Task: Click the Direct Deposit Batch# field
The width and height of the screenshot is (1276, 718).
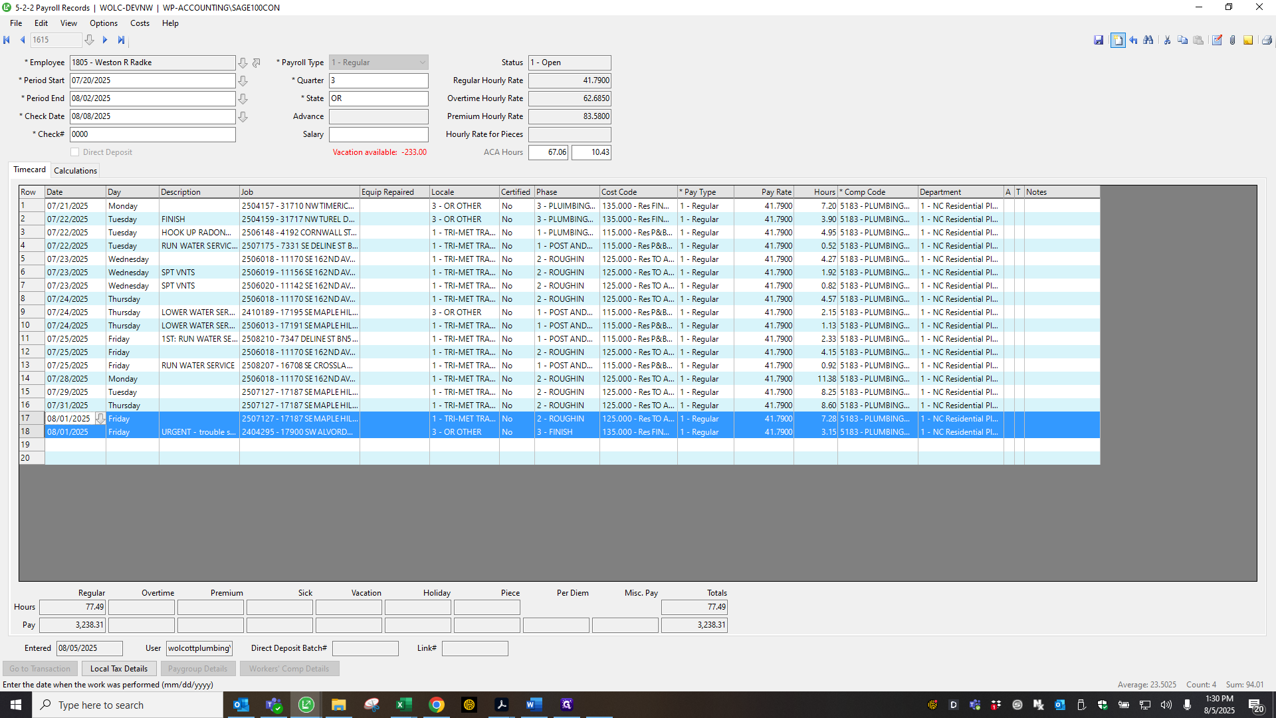Action: coord(366,648)
